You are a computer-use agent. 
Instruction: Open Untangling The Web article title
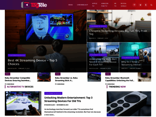click(x=103, y=62)
